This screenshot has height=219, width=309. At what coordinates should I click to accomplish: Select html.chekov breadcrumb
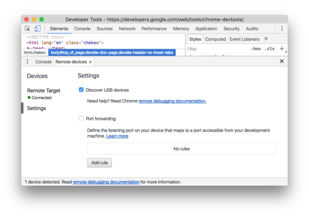(35, 52)
